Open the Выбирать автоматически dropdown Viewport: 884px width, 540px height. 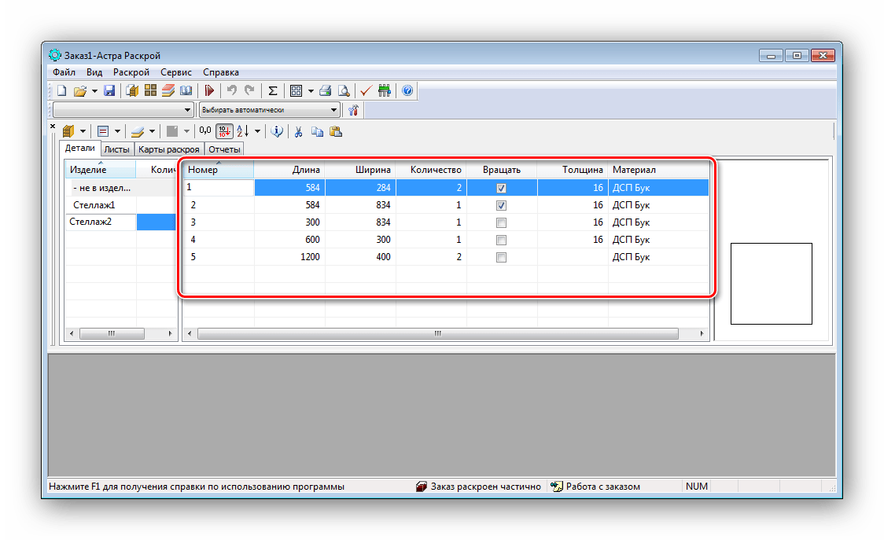tap(270, 110)
